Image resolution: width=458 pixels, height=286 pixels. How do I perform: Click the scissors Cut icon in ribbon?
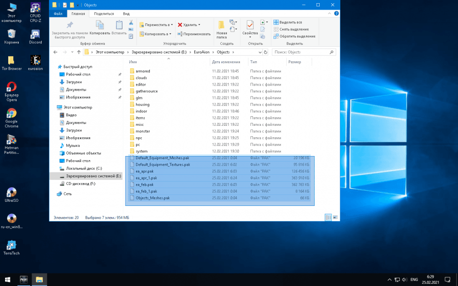tap(131, 22)
